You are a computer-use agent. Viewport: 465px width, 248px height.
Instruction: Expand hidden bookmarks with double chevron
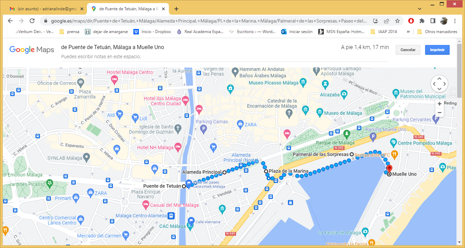pyautogui.click(x=408, y=32)
